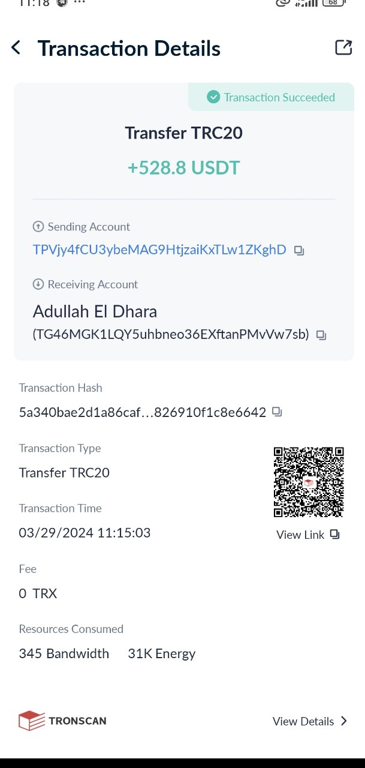The width and height of the screenshot is (365, 768).
Task: Select the truncated transaction hash text
Action: pos(143,413)
